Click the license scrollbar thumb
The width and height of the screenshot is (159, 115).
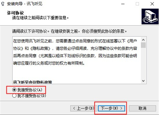(x=143, y=45)
